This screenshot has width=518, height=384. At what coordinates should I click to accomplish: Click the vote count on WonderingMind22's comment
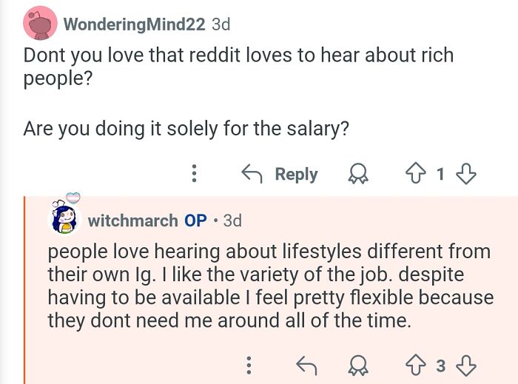click(441, 174)
